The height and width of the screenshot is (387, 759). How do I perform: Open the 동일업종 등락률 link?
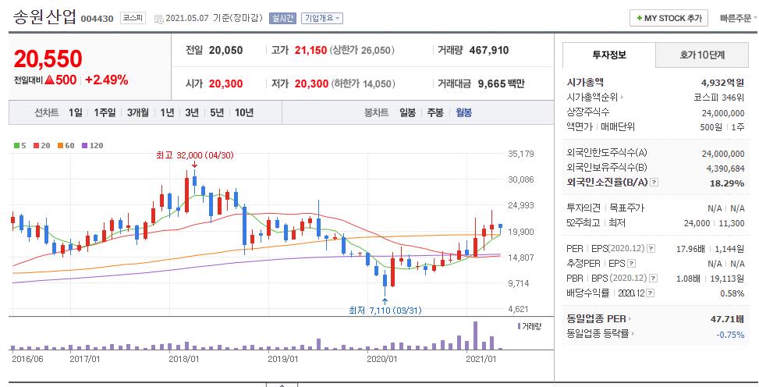coord(601,333)
